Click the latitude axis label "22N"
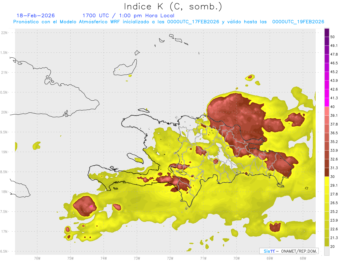The height and width of the screenshot is (262, 340). (5, 33)
